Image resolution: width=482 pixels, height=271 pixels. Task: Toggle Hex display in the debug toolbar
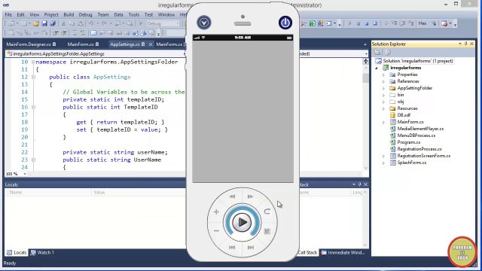click(x=423, y=23)
